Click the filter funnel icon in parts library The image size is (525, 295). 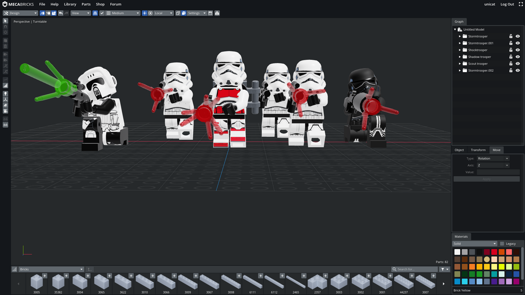point(443,269)
